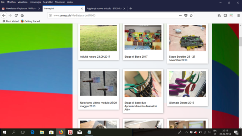Save page to Pocket icon

point(186,16)
